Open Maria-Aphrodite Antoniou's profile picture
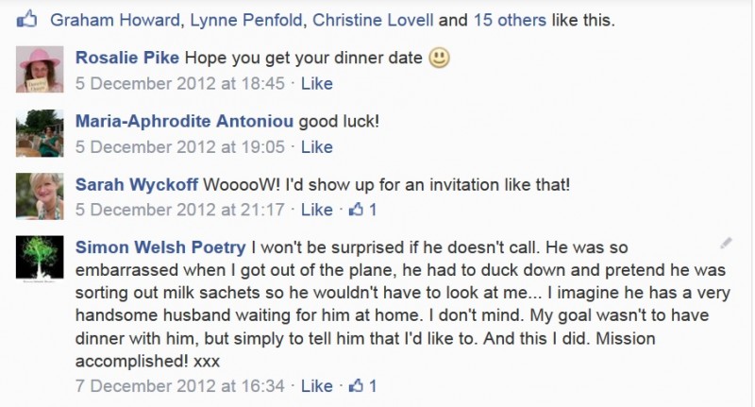This screenshot has width=755, height=407. 40,133
